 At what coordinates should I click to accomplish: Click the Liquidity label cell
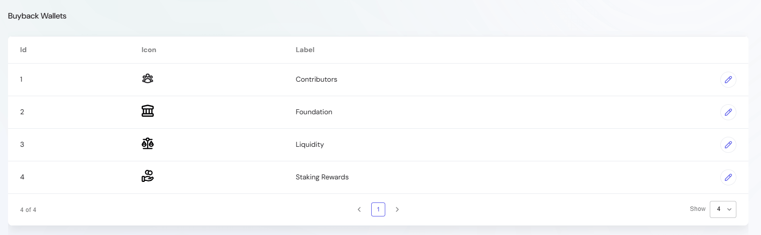pyautogui.click(x=309, y=144)
